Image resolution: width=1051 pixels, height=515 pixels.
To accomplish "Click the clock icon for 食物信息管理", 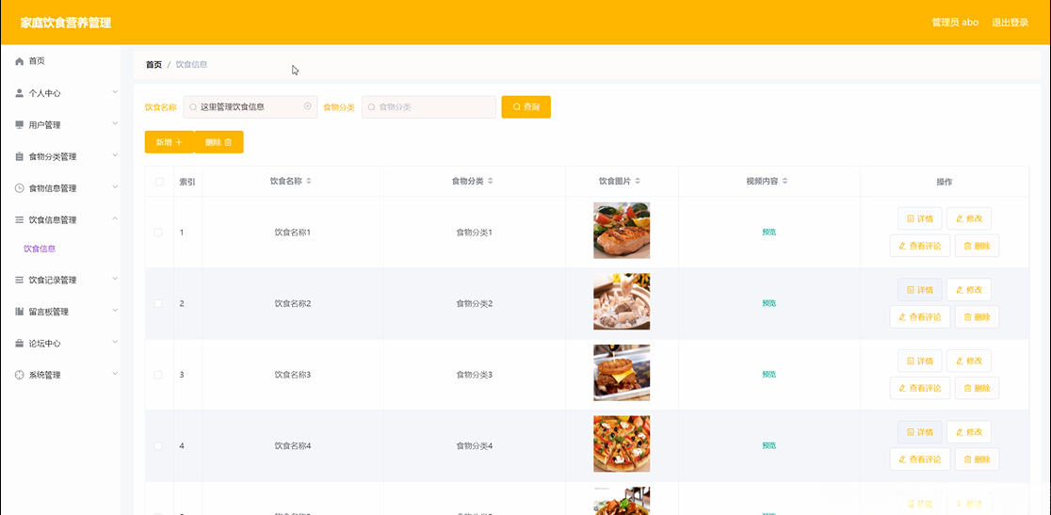I will point(20,188).
